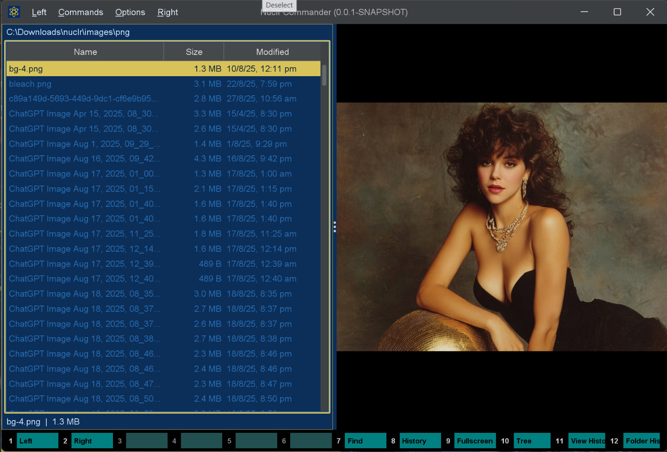Select the file modified 17/8/25, 12:14 pm
Screen dimensions: 667x452
pos(163,248)
